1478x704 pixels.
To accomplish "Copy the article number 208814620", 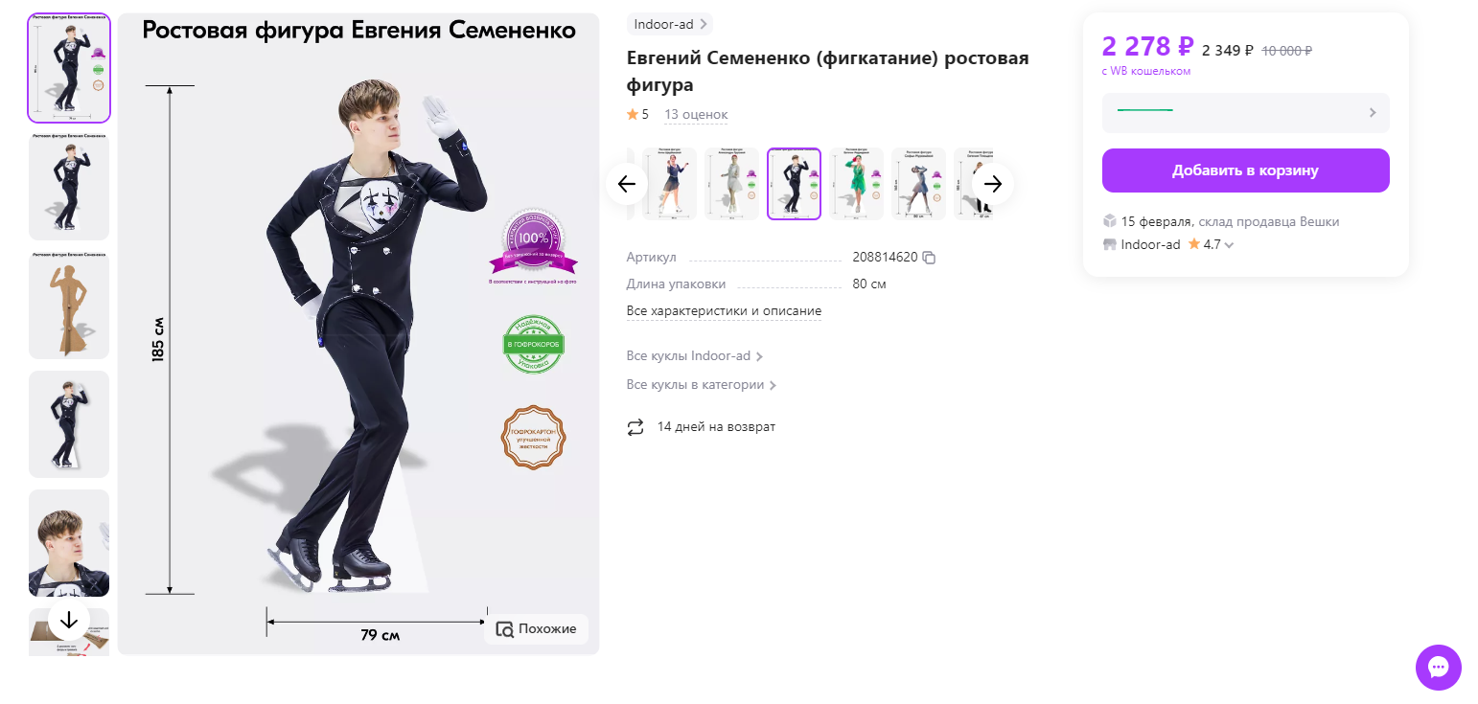I will click(928, 258).
